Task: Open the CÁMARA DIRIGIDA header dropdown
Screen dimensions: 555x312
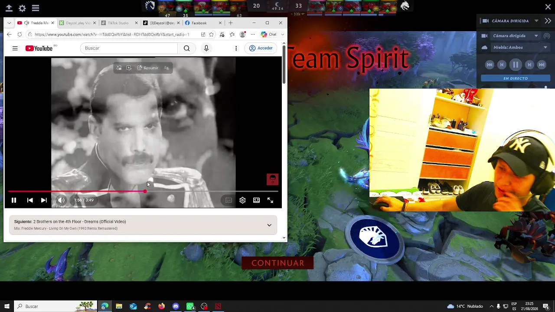Action: click(x=536, y=21)
